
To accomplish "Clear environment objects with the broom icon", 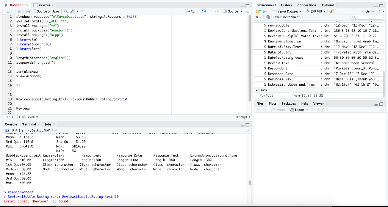I will [332, 11].
